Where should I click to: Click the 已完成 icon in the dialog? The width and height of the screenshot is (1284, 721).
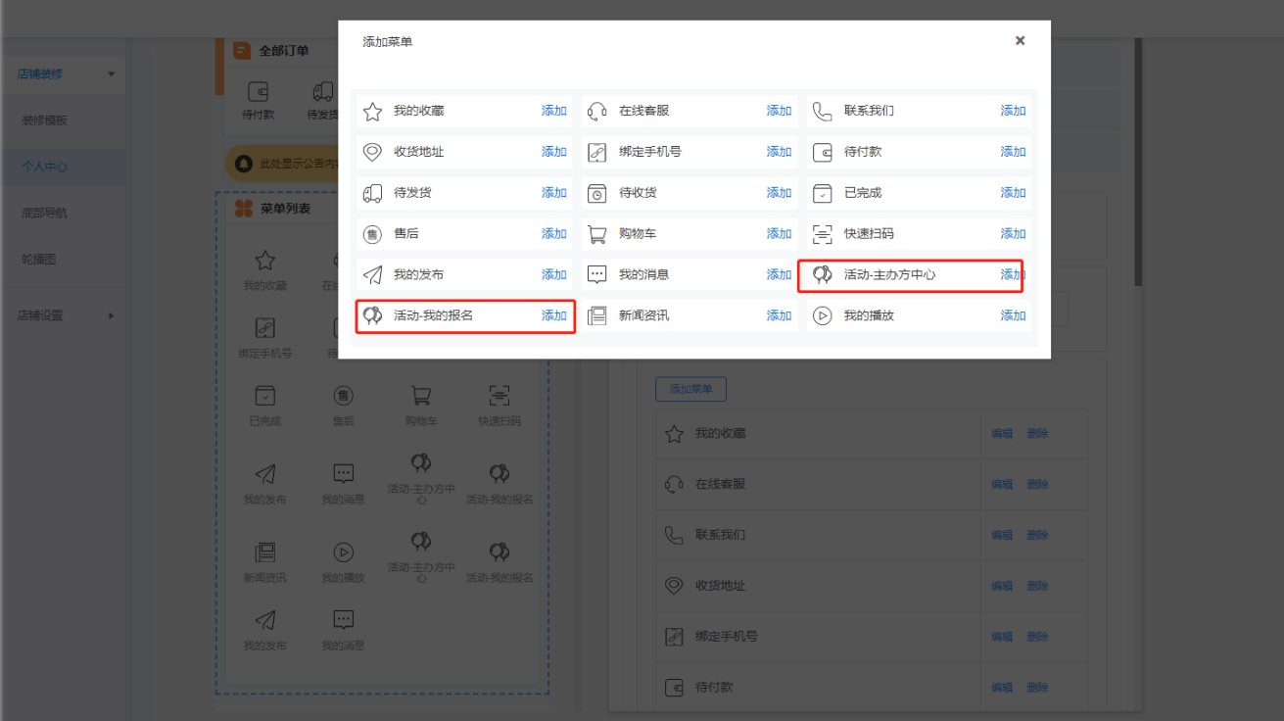[x=822, y=193]
